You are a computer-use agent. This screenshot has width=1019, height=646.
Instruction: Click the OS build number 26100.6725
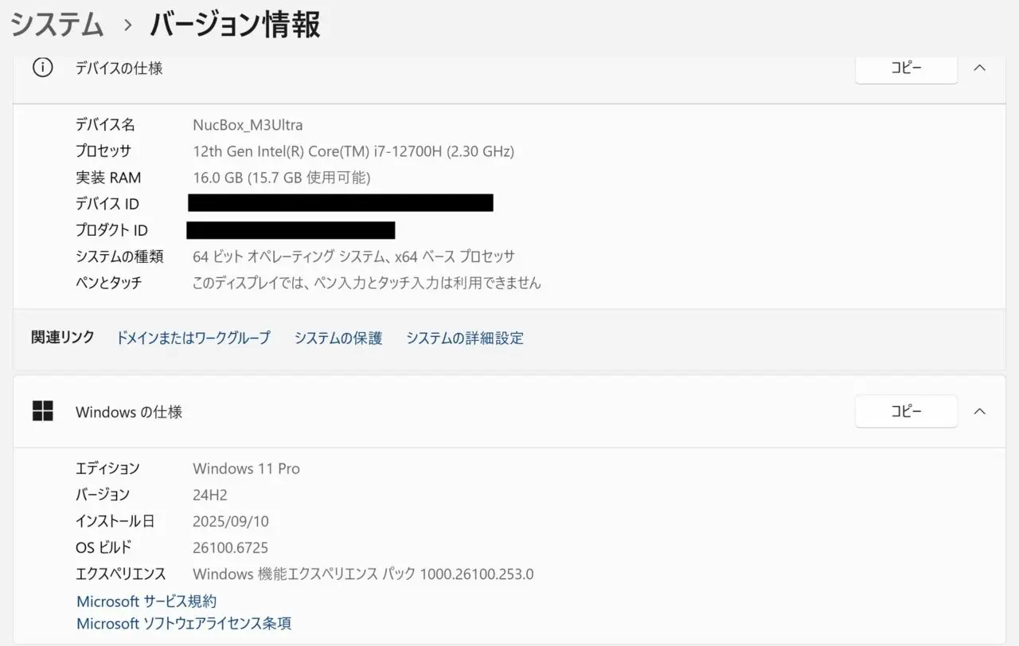(x=230, y=547)
